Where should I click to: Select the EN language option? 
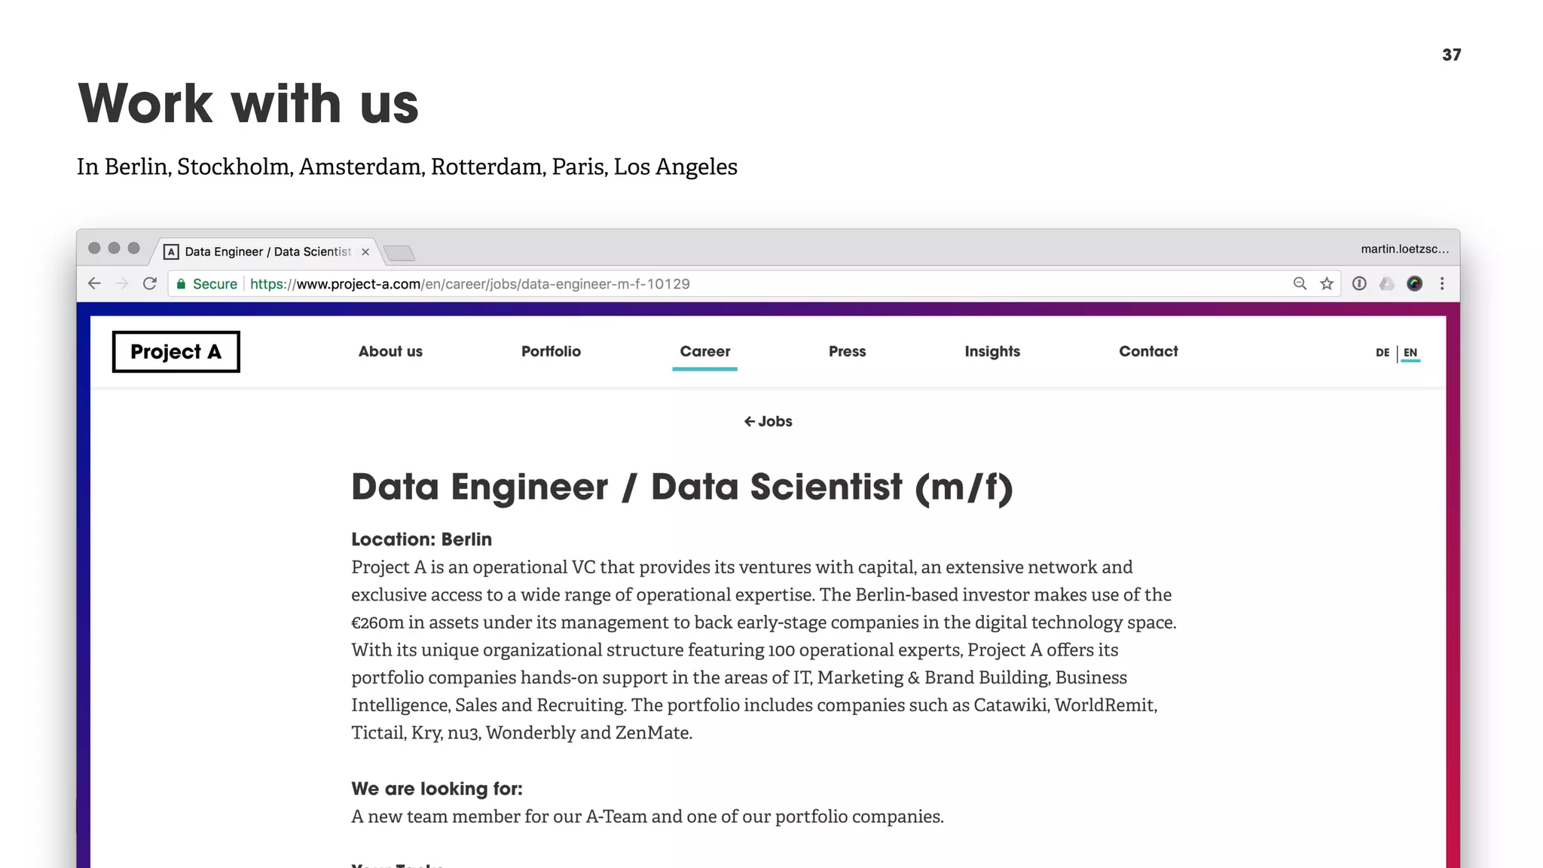coord(1410,353)
